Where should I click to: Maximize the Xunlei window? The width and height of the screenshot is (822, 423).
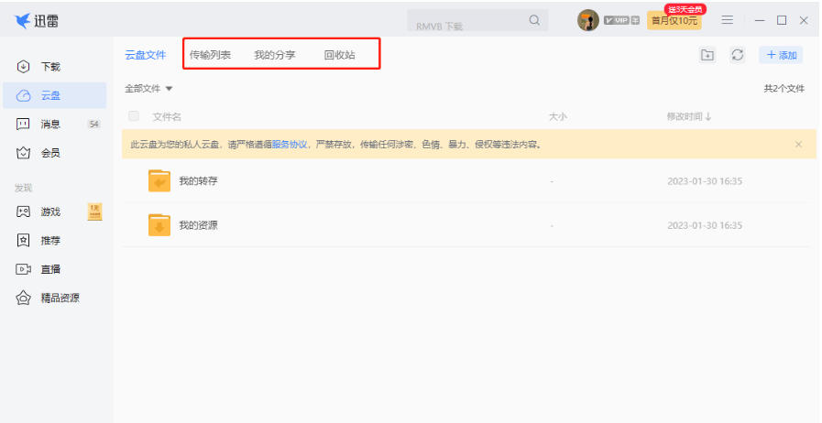pyautogui.click(x=782, y=20)
